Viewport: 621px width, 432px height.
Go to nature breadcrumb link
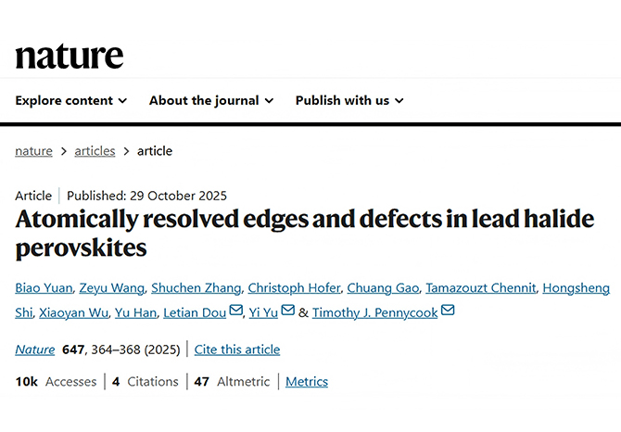(33, 151)
